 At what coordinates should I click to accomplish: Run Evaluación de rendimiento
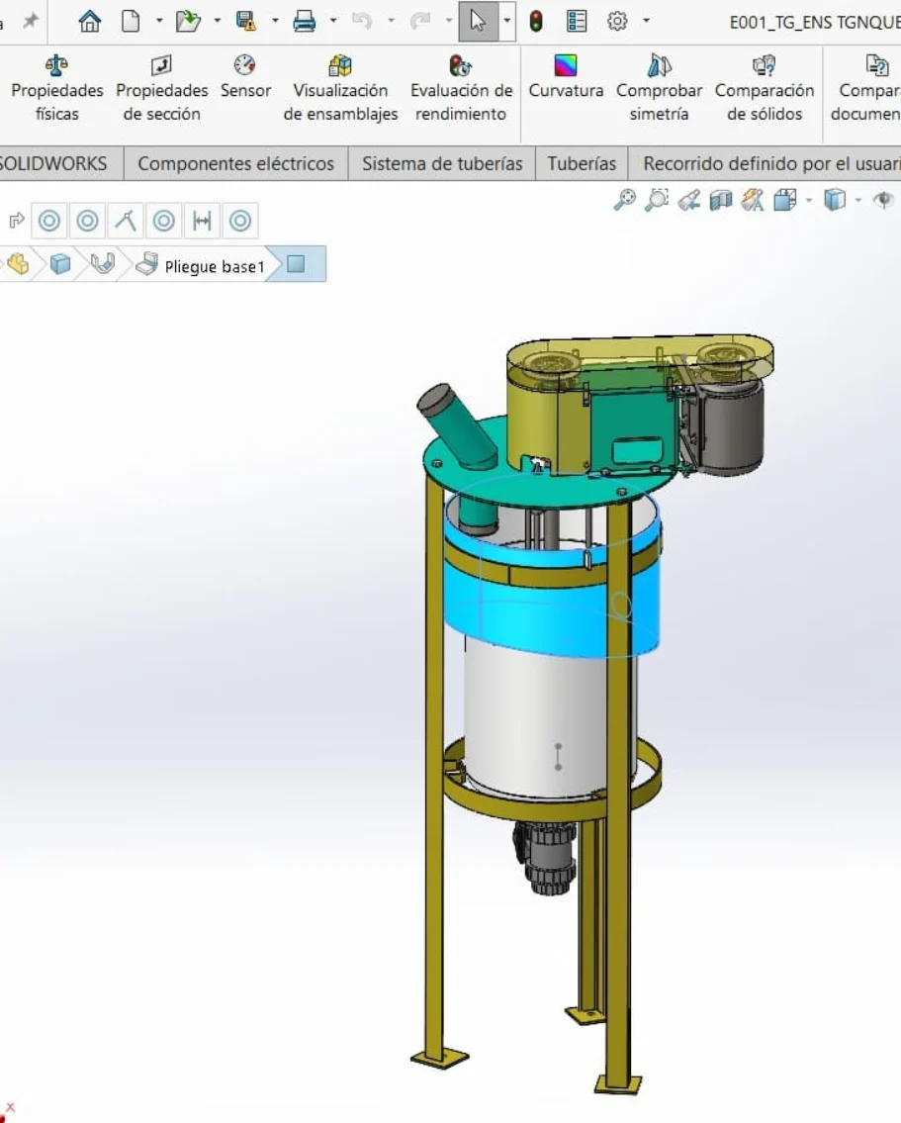(461, 89)
